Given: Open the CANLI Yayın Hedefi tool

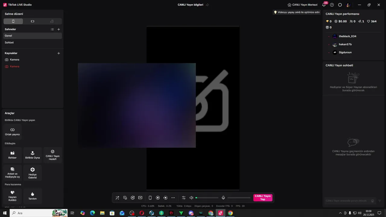Looking at the screenshot, I should [x=52, y=155].
